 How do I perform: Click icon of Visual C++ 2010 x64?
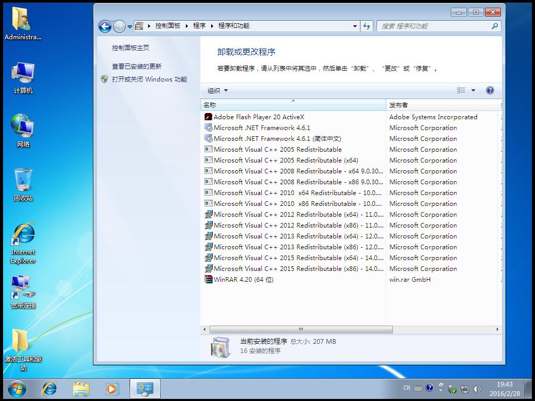(208, 193)
